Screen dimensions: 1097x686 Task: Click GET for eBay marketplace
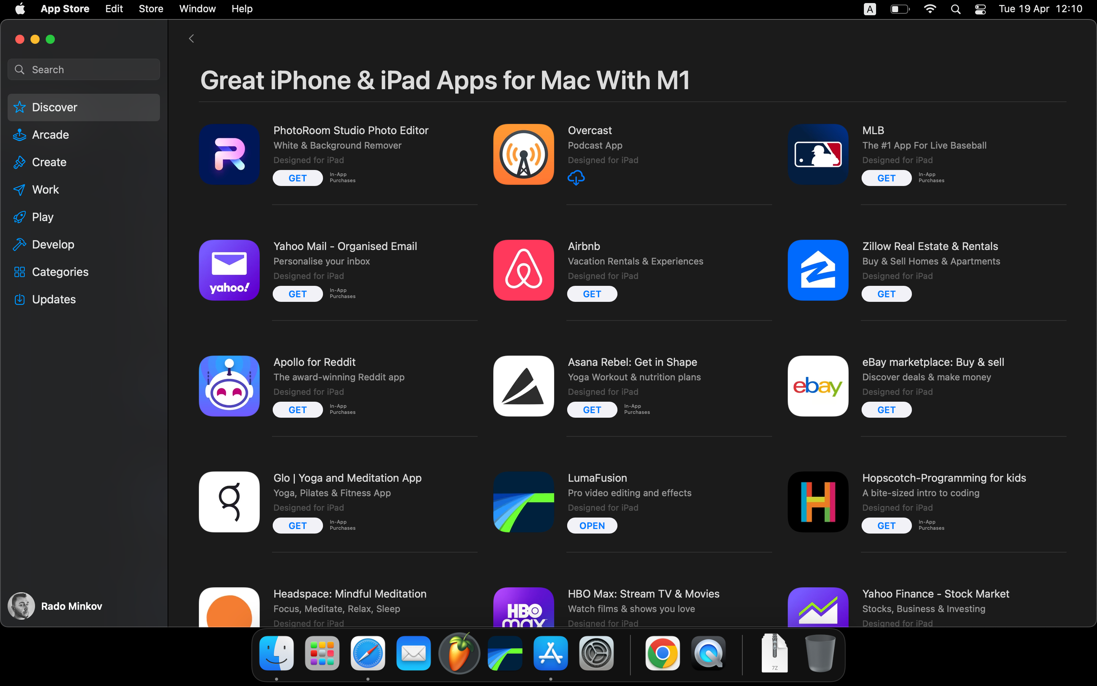(x=886, y=410)
